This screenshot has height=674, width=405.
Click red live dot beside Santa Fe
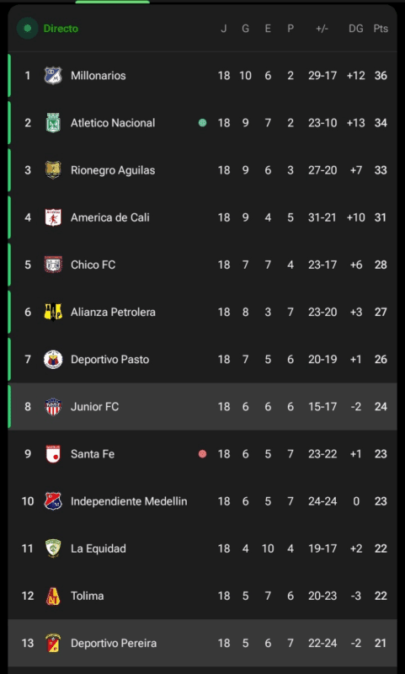click(202, 454)
